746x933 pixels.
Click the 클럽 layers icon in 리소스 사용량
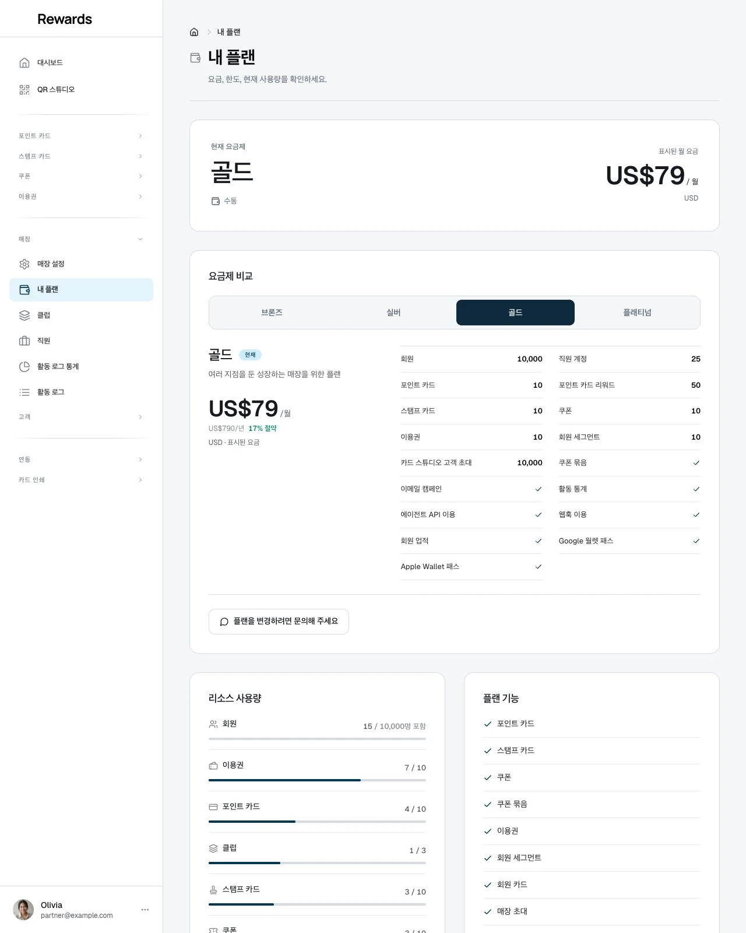point(213,848)
